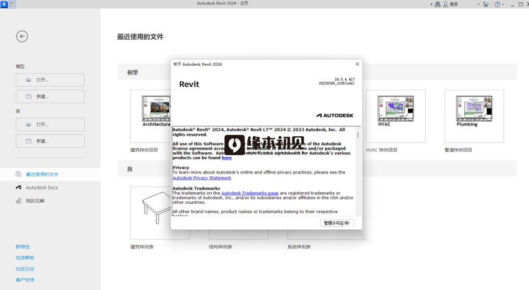Viewport: 529px width, 290px height.
Task: Open the binoculars search icon in title bar
Action: point(437,4)
